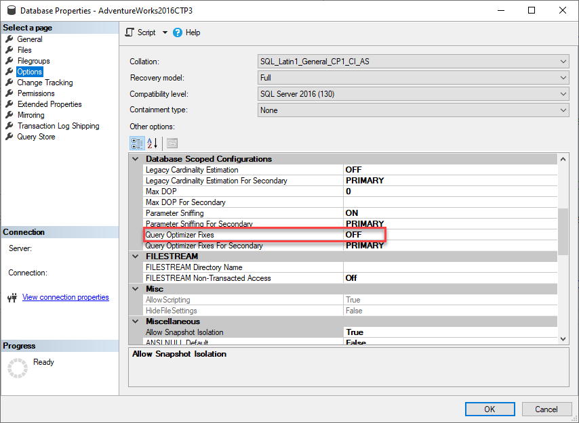Sort property grid alphabetically
The width and height of the screenshot is (579, 423).
click(x=152, y=143)
